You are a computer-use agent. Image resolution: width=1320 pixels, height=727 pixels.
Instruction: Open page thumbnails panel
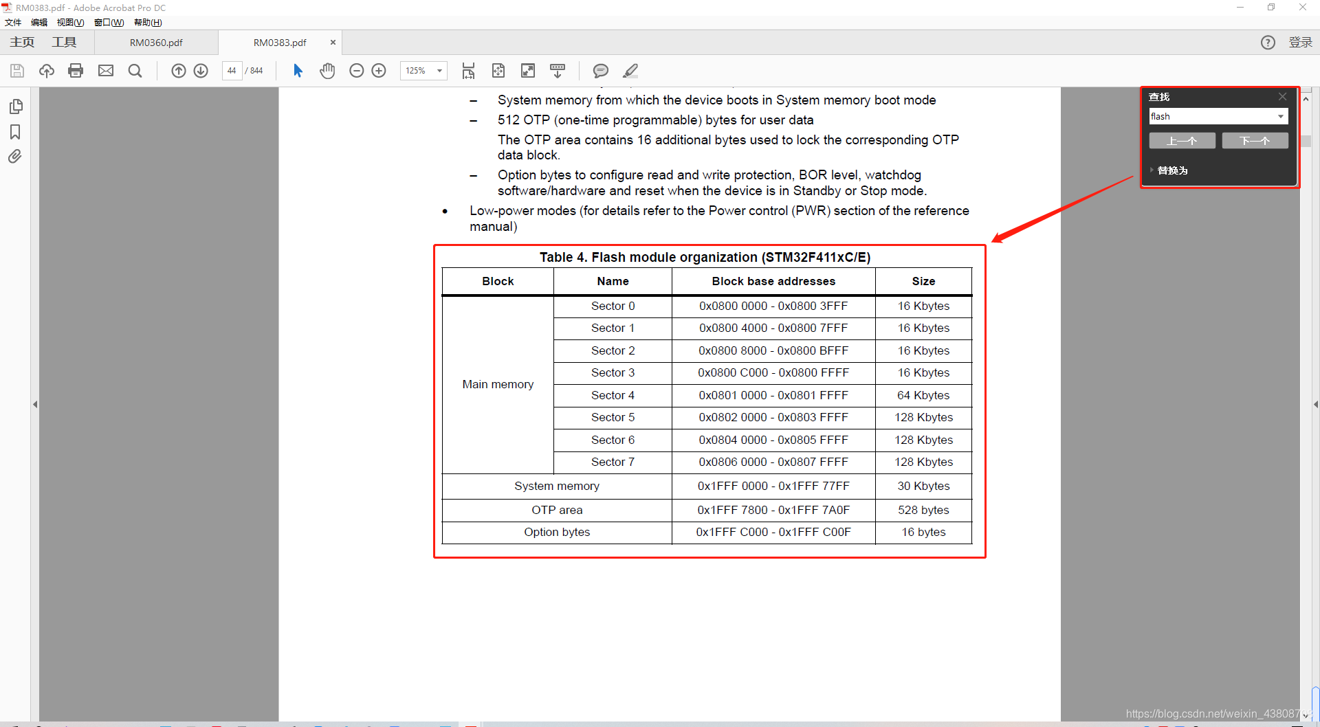tap(16, 107)
